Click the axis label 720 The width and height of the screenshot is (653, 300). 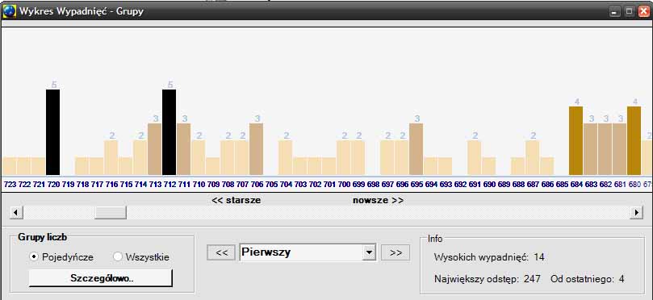[x=53, y=184]
